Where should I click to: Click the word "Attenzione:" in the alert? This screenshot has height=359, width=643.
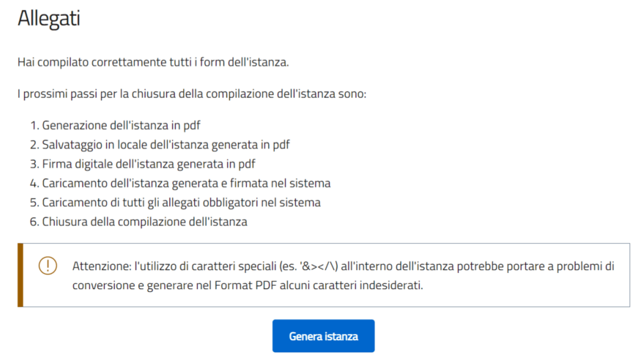(101, 266)
